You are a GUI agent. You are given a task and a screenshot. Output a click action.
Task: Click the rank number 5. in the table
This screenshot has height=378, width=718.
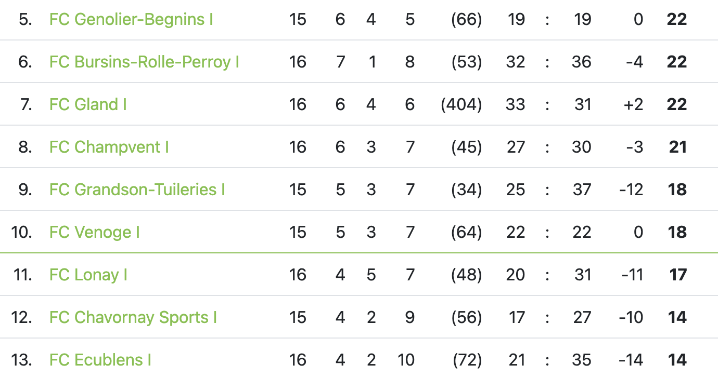pos(25,19)
